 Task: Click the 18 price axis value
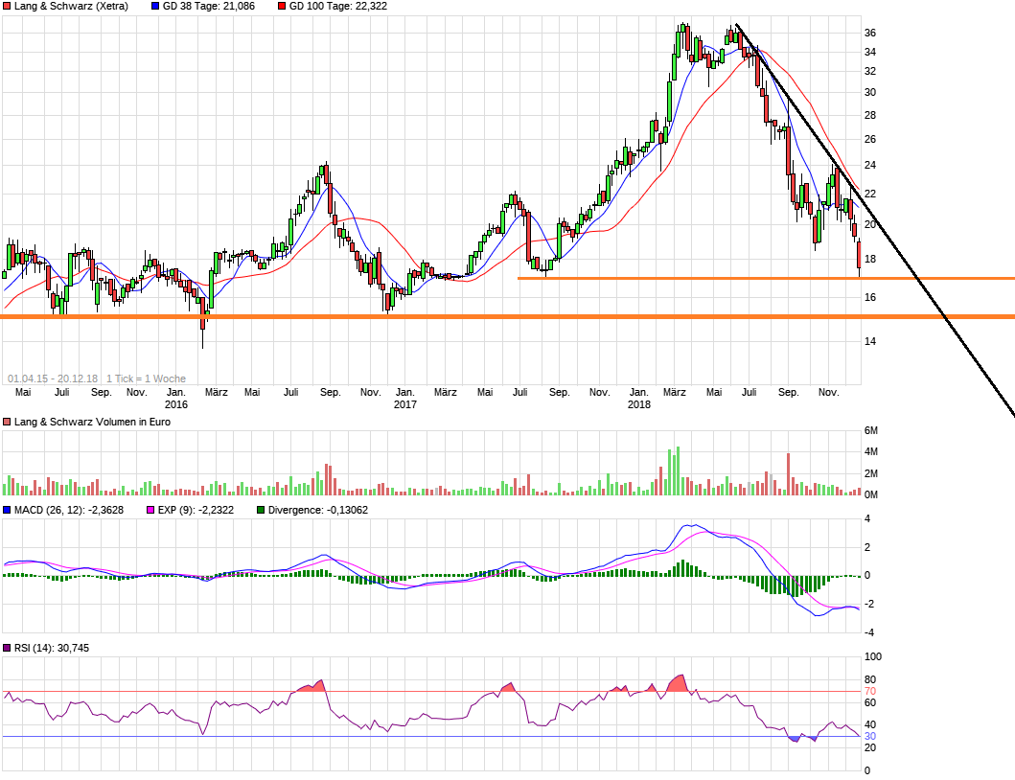pyautogui.click(x=870, y=259)
